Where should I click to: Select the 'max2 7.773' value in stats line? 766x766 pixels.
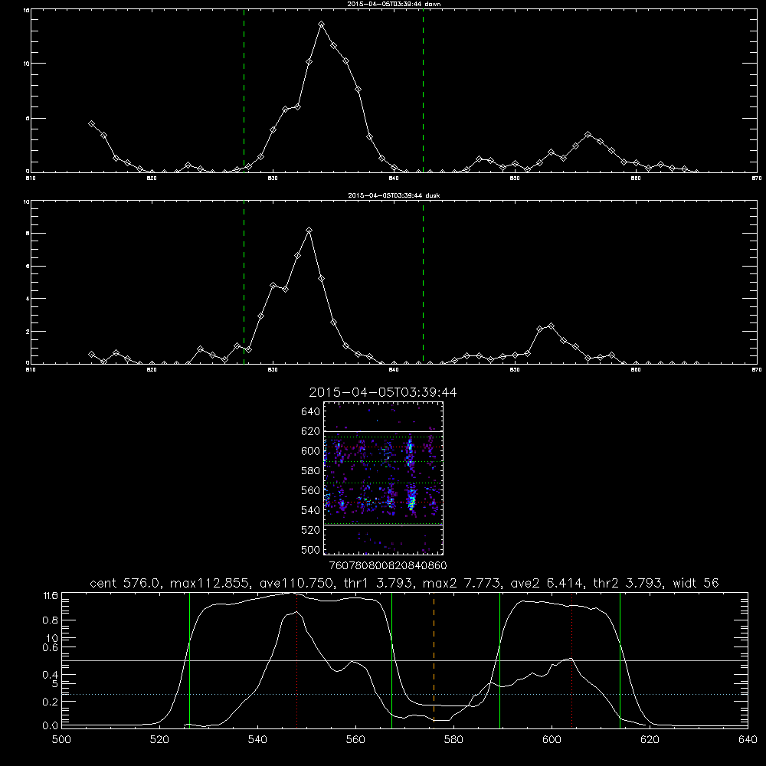point(462,583)
